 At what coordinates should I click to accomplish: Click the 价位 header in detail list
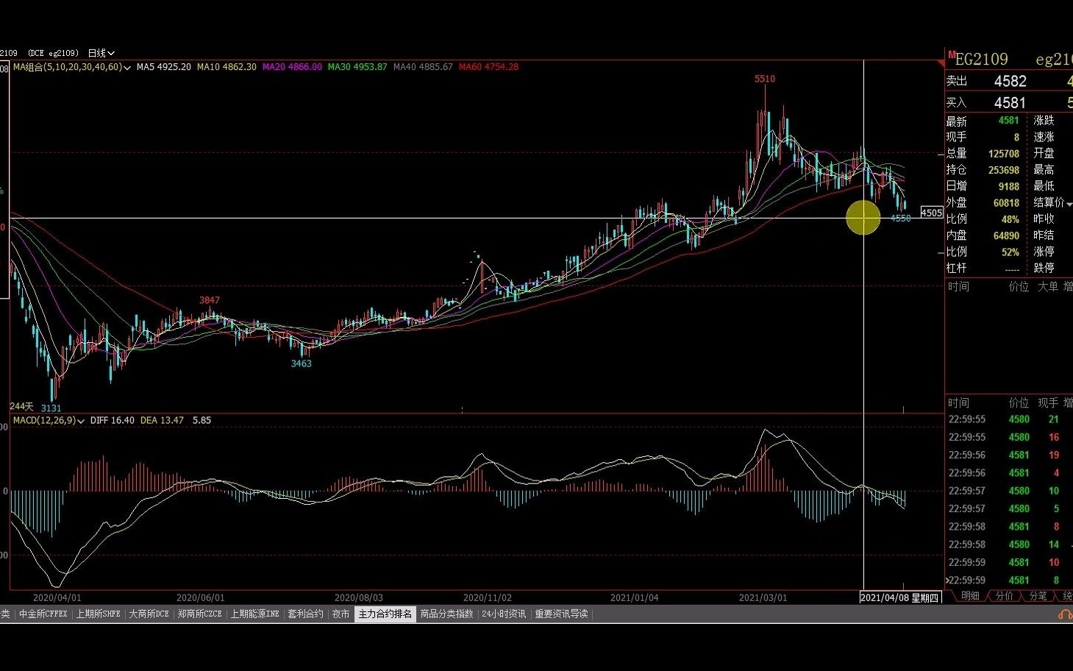(x=1019, y=403)
